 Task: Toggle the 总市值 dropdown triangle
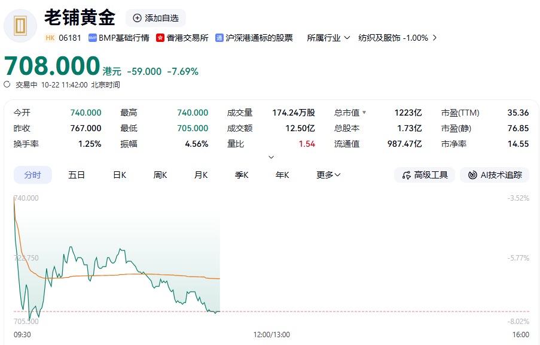pyautogui.click(x=364, y=113)
